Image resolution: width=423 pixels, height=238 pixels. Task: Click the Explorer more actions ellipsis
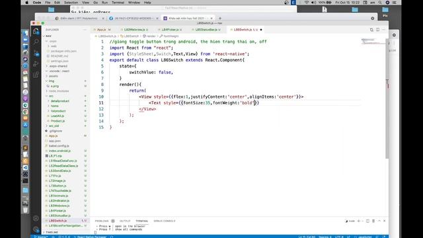pyautogui.click(x=85, y=30)
